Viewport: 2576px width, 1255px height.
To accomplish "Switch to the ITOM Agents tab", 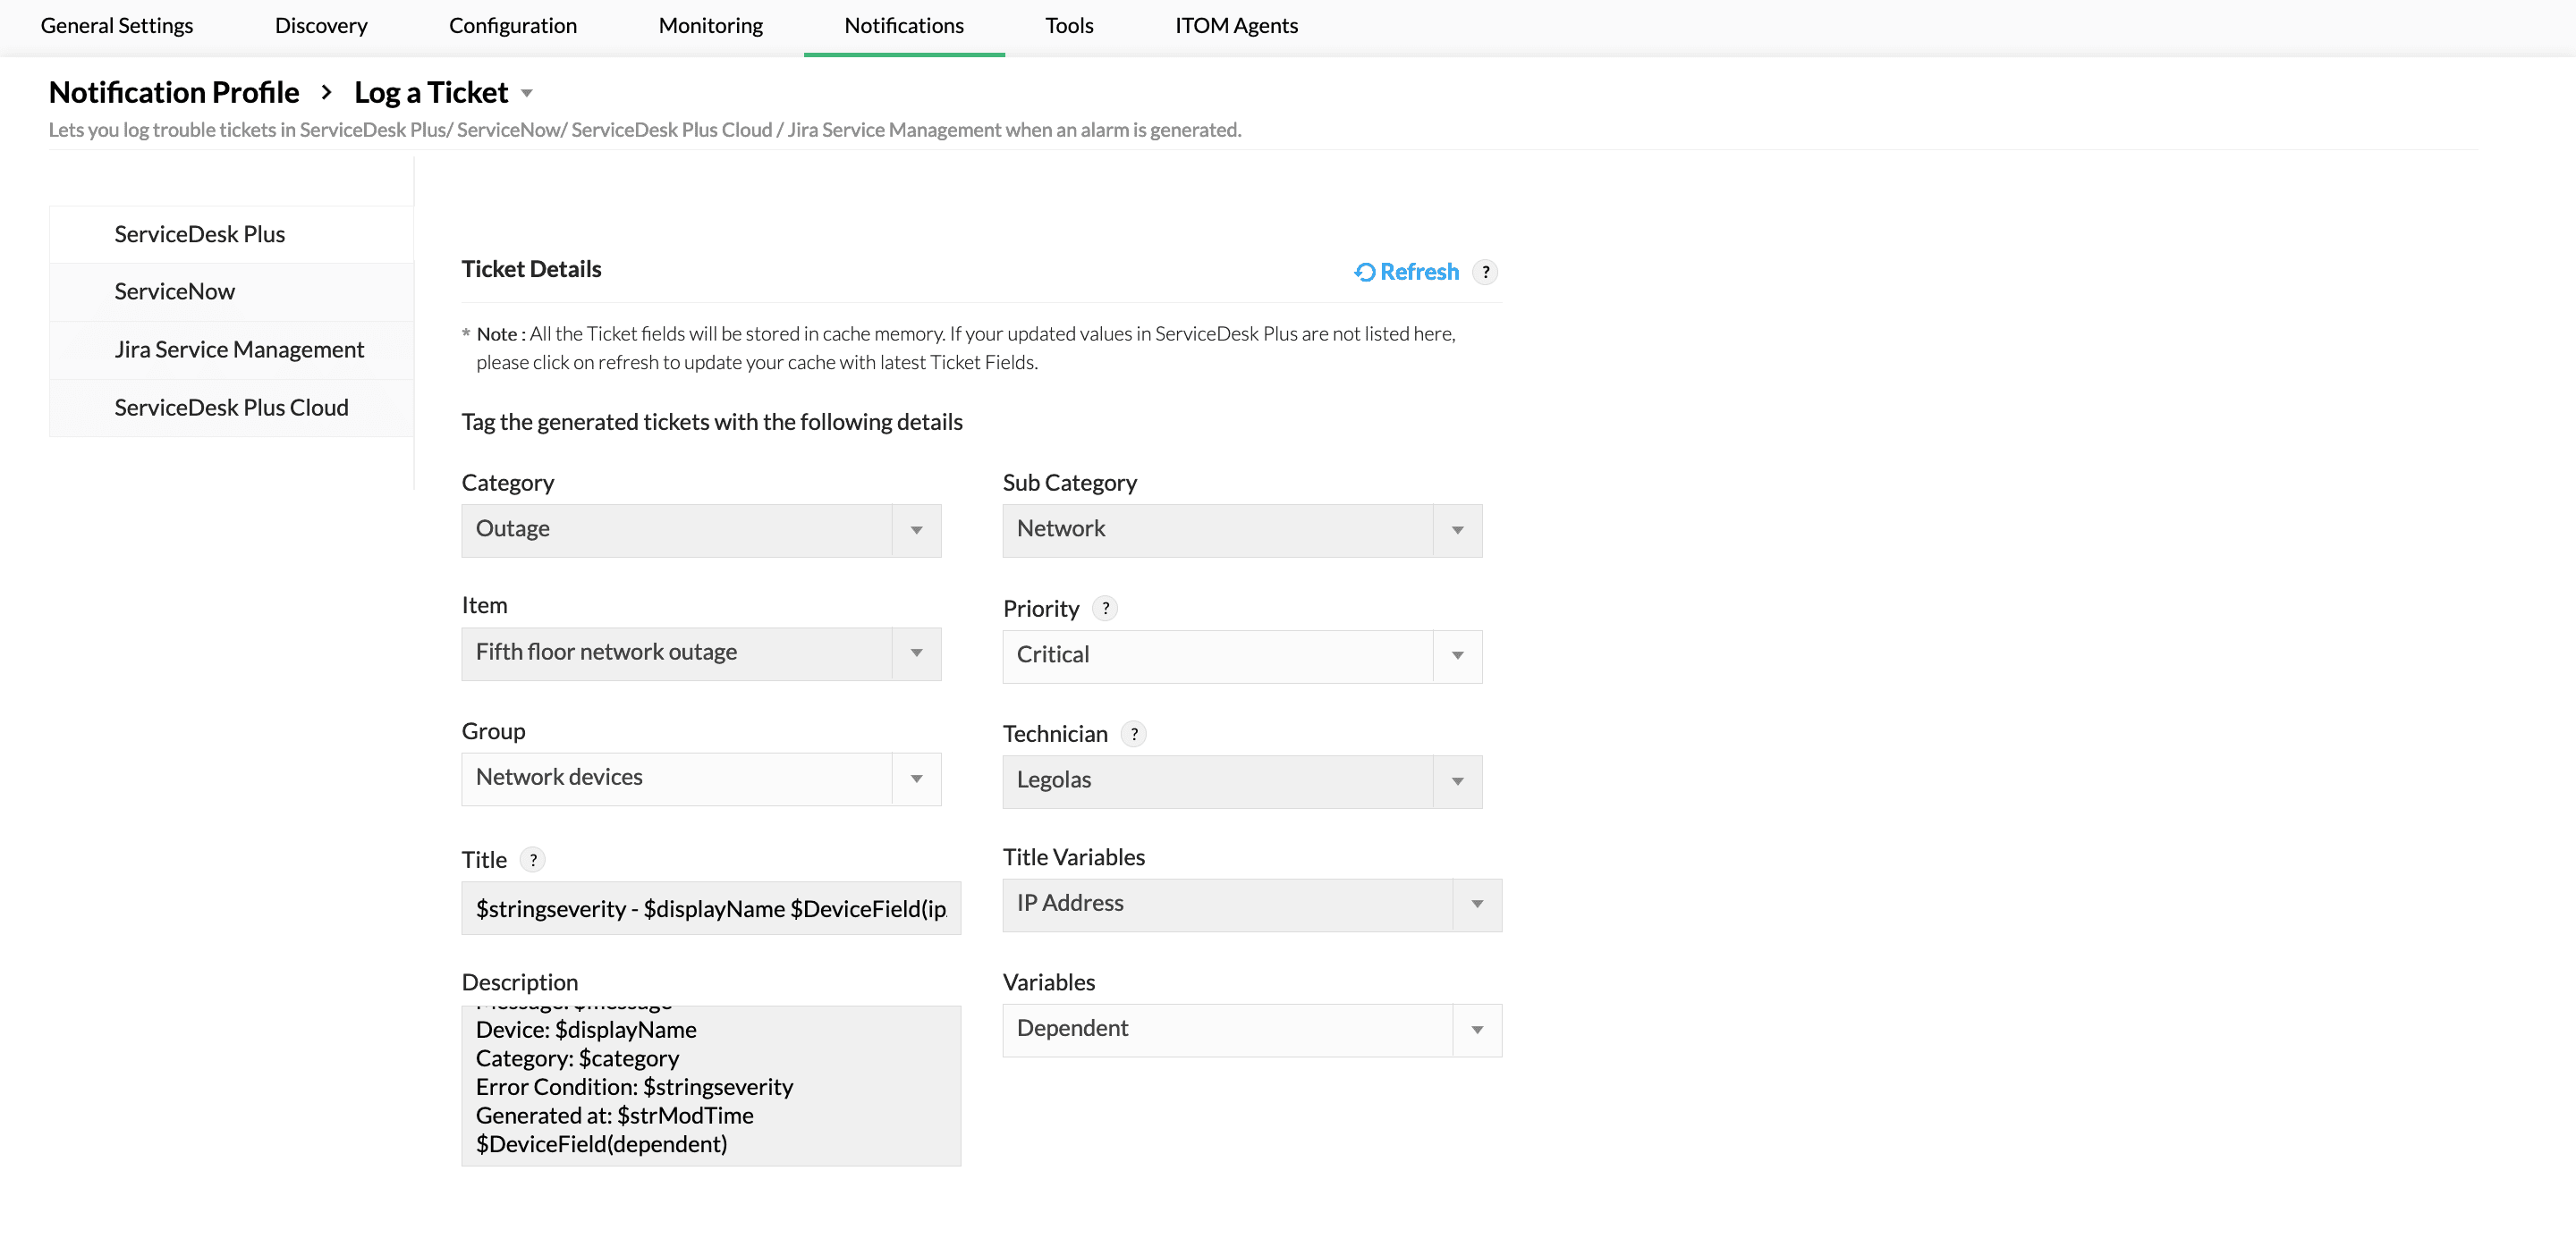I will pyautogui.click(x=1236, y=26).
